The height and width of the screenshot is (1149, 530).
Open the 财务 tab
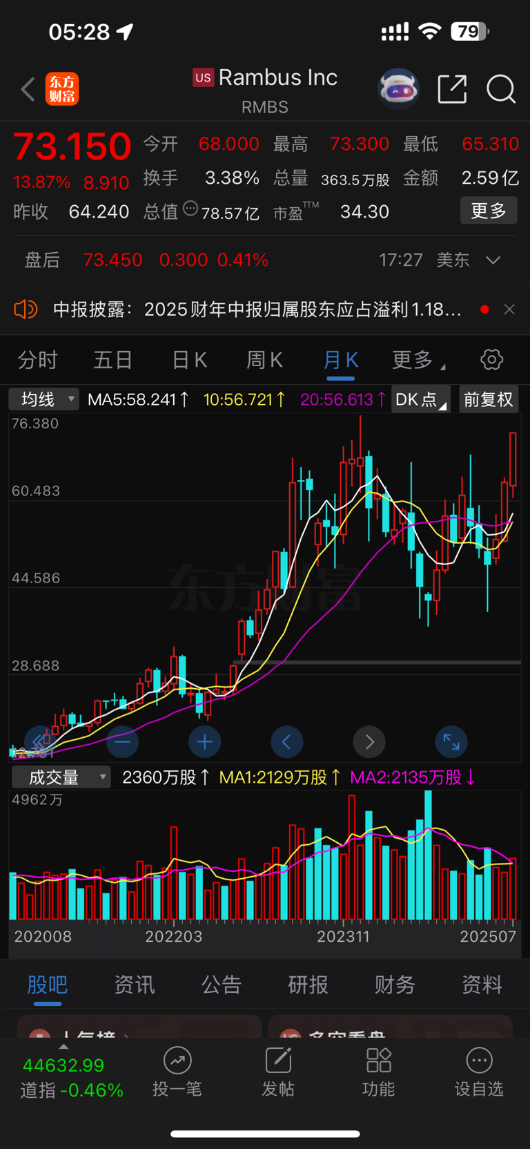pos(395,984)
